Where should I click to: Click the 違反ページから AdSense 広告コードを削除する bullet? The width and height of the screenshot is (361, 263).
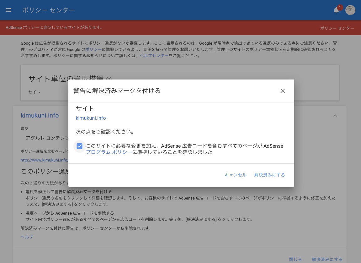pos(70,213)
